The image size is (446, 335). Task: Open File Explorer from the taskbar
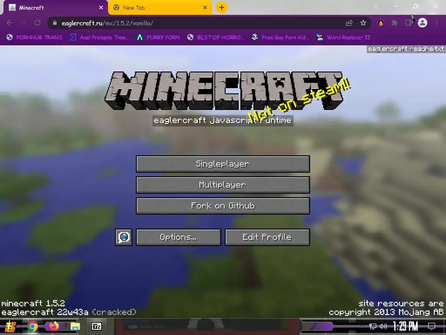click(x=75, y=326)
